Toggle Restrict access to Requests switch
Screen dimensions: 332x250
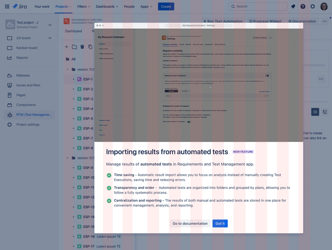267,76
